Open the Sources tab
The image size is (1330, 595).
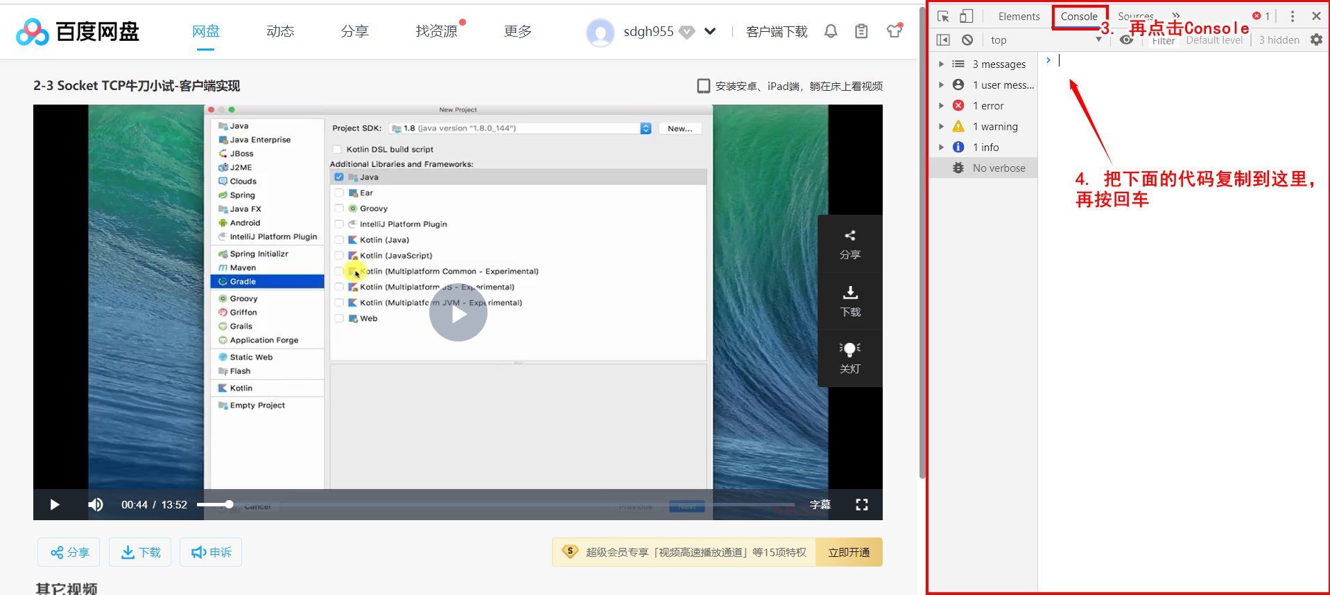click(1135, 15)
